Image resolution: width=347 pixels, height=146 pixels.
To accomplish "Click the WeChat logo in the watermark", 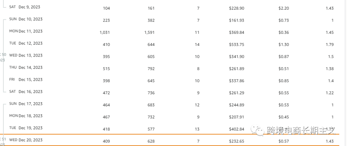I will [x=257, y=131].
